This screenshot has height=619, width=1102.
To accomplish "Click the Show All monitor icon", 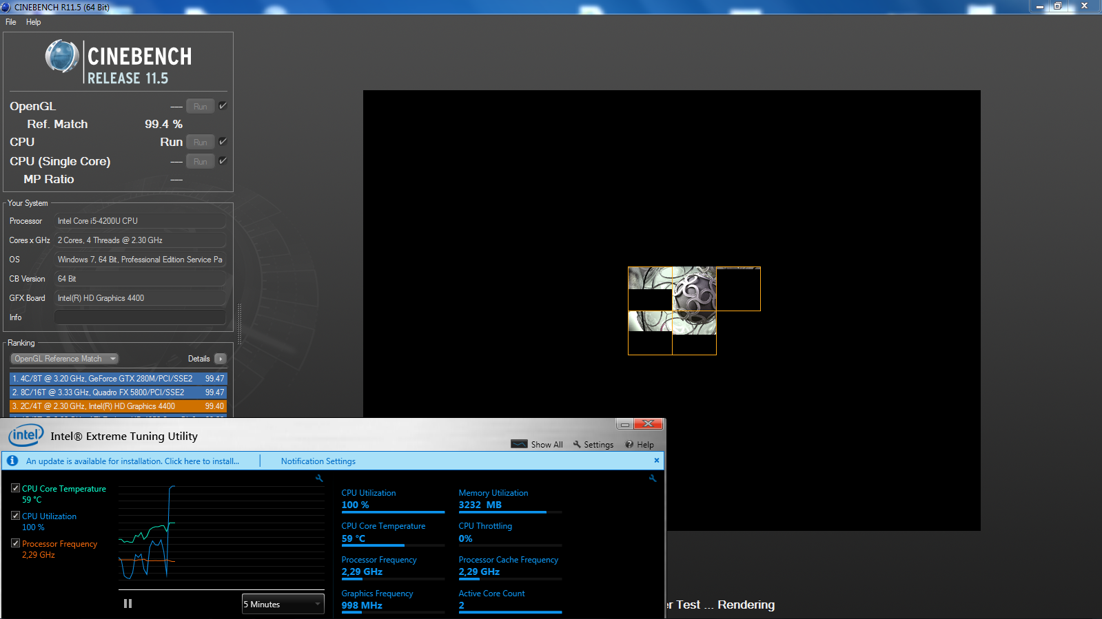I will tap(519, 444).
